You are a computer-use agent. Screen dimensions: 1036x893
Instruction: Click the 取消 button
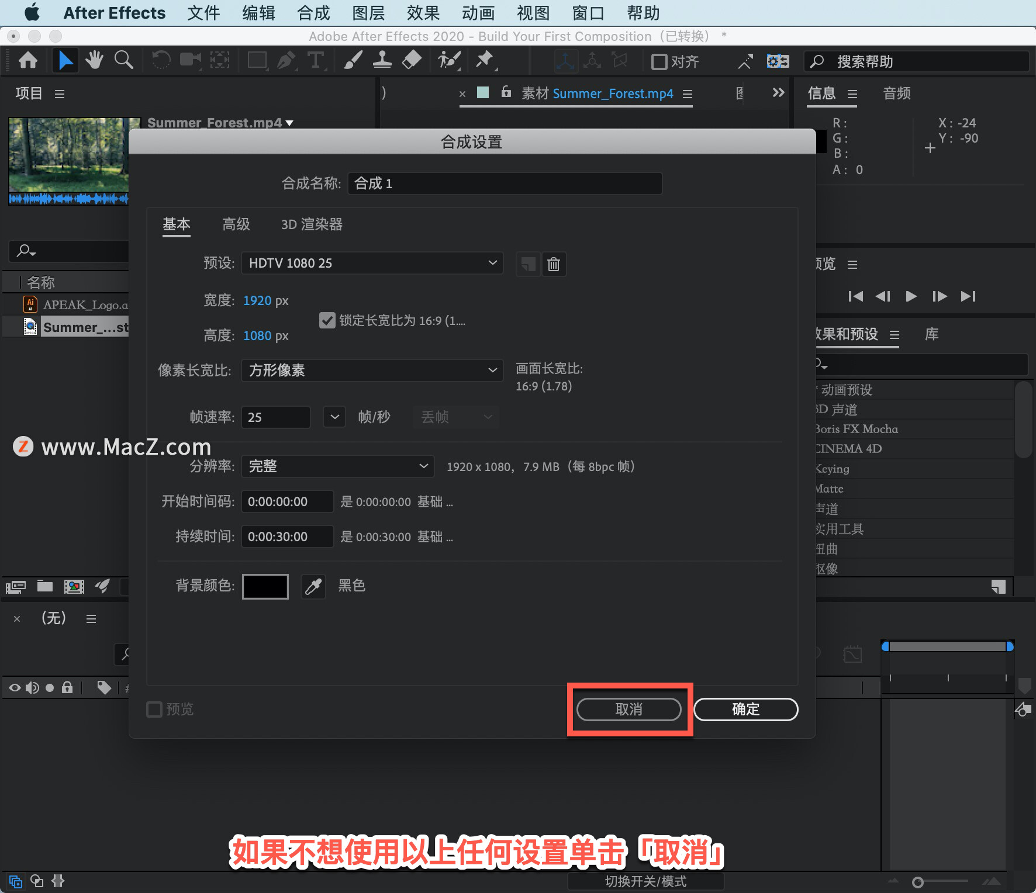tap(629, 709)
